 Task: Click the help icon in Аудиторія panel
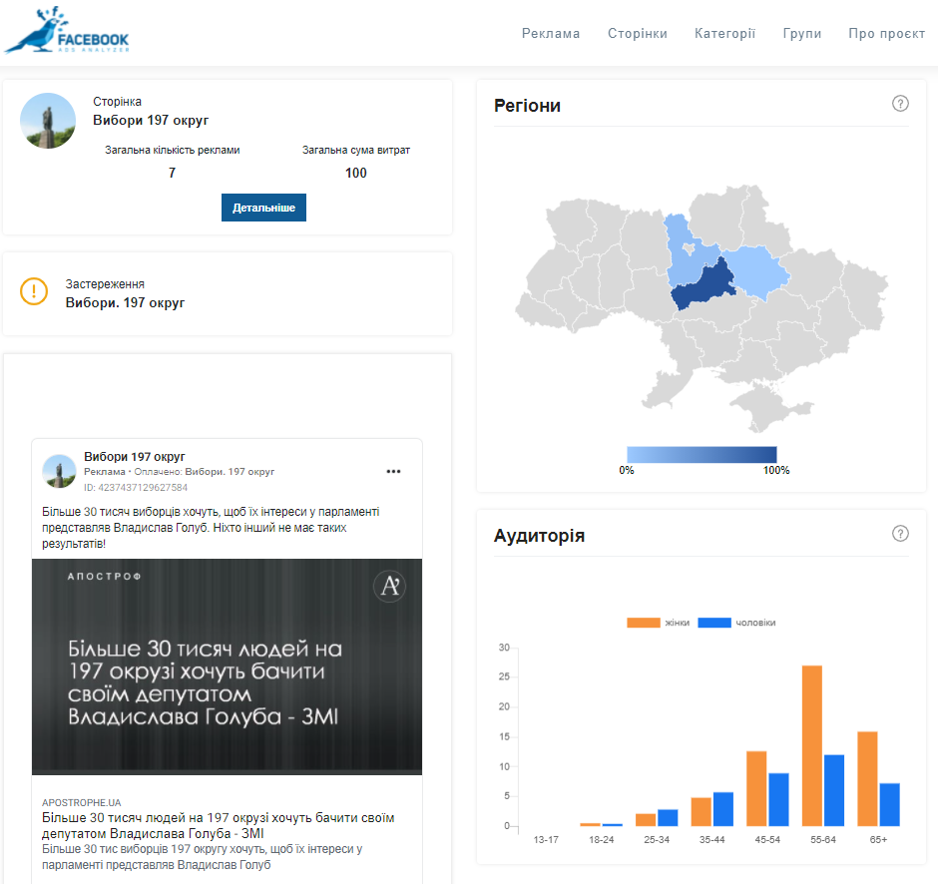(900, 534)
